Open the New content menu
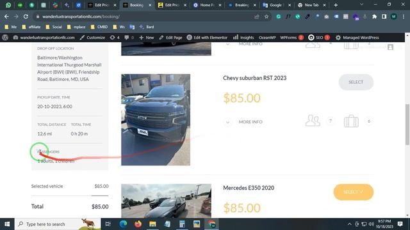Viewport: 410px width, 230px height. 147,38
